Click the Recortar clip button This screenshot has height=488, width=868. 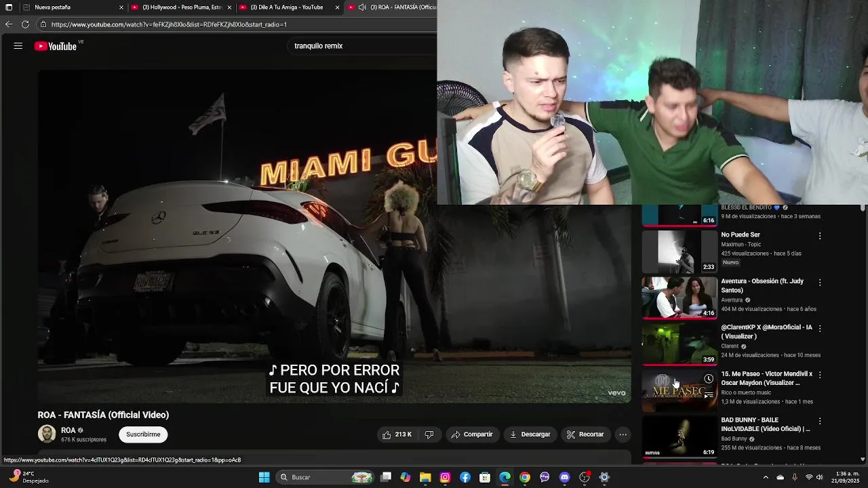[585, 434]
